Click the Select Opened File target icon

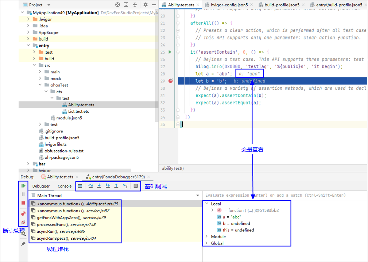[x=117, y=5]
